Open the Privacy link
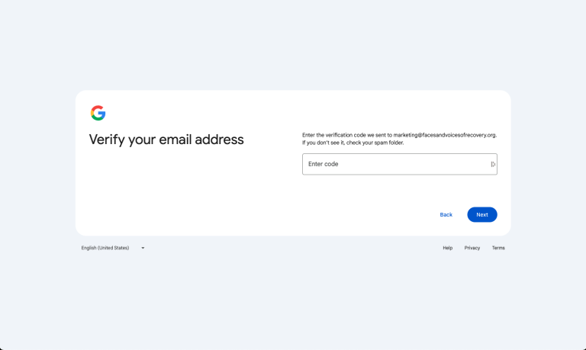586x350 pixels. pyautogui.click(x=472, y=248)
